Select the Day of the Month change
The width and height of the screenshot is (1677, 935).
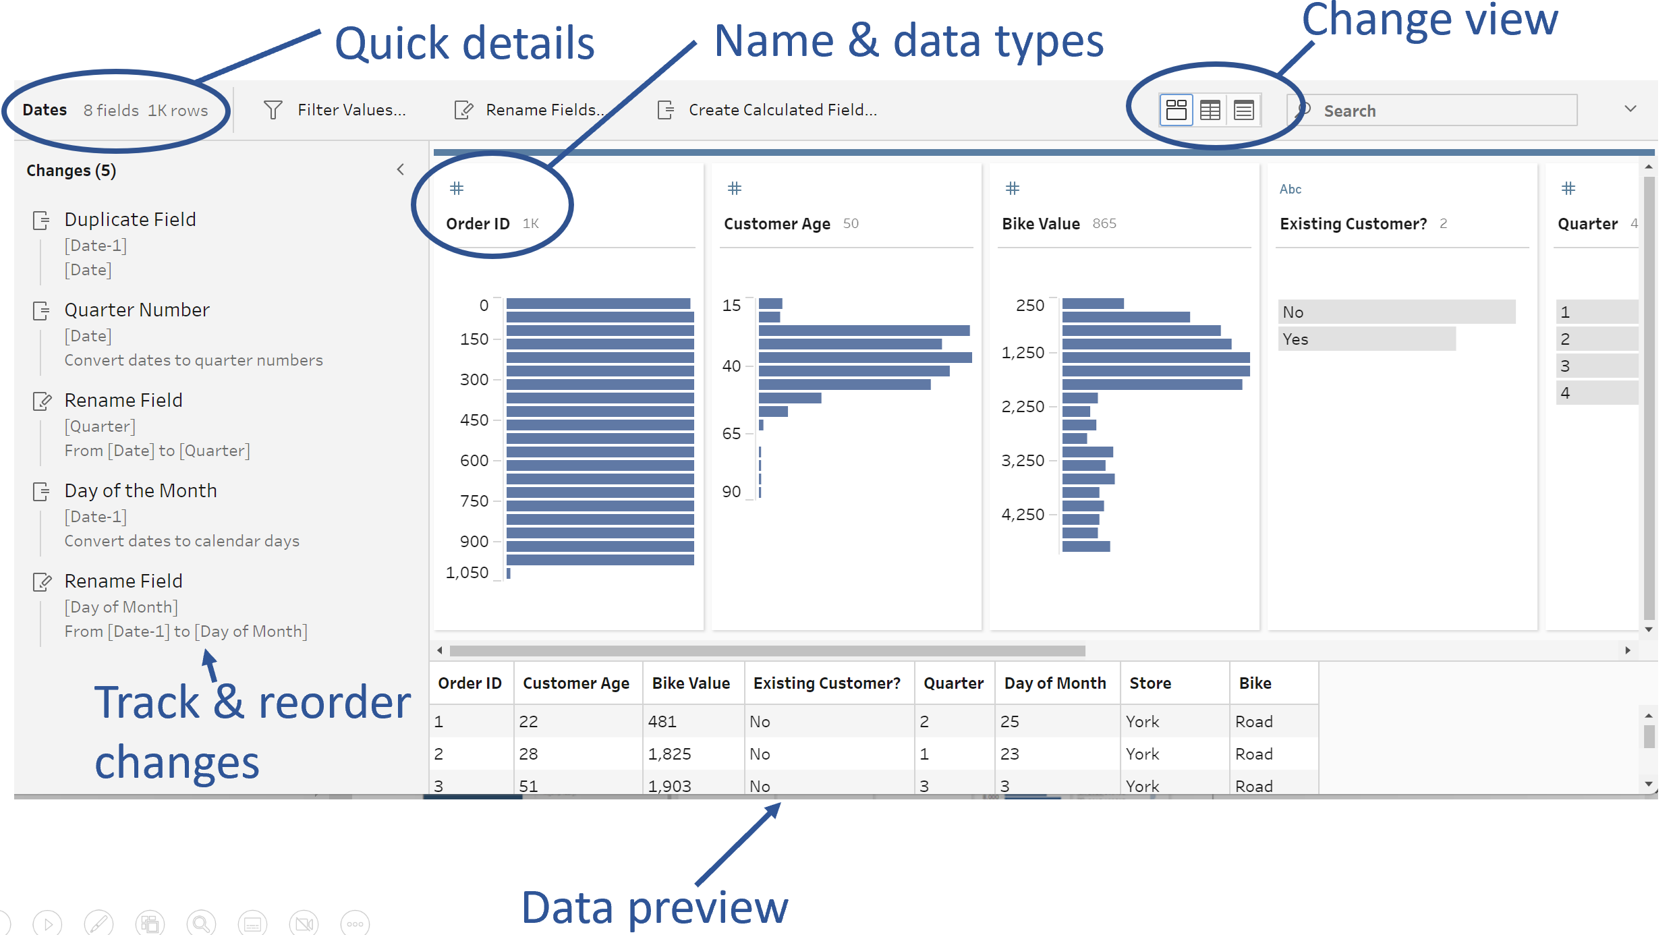(140, 490)
